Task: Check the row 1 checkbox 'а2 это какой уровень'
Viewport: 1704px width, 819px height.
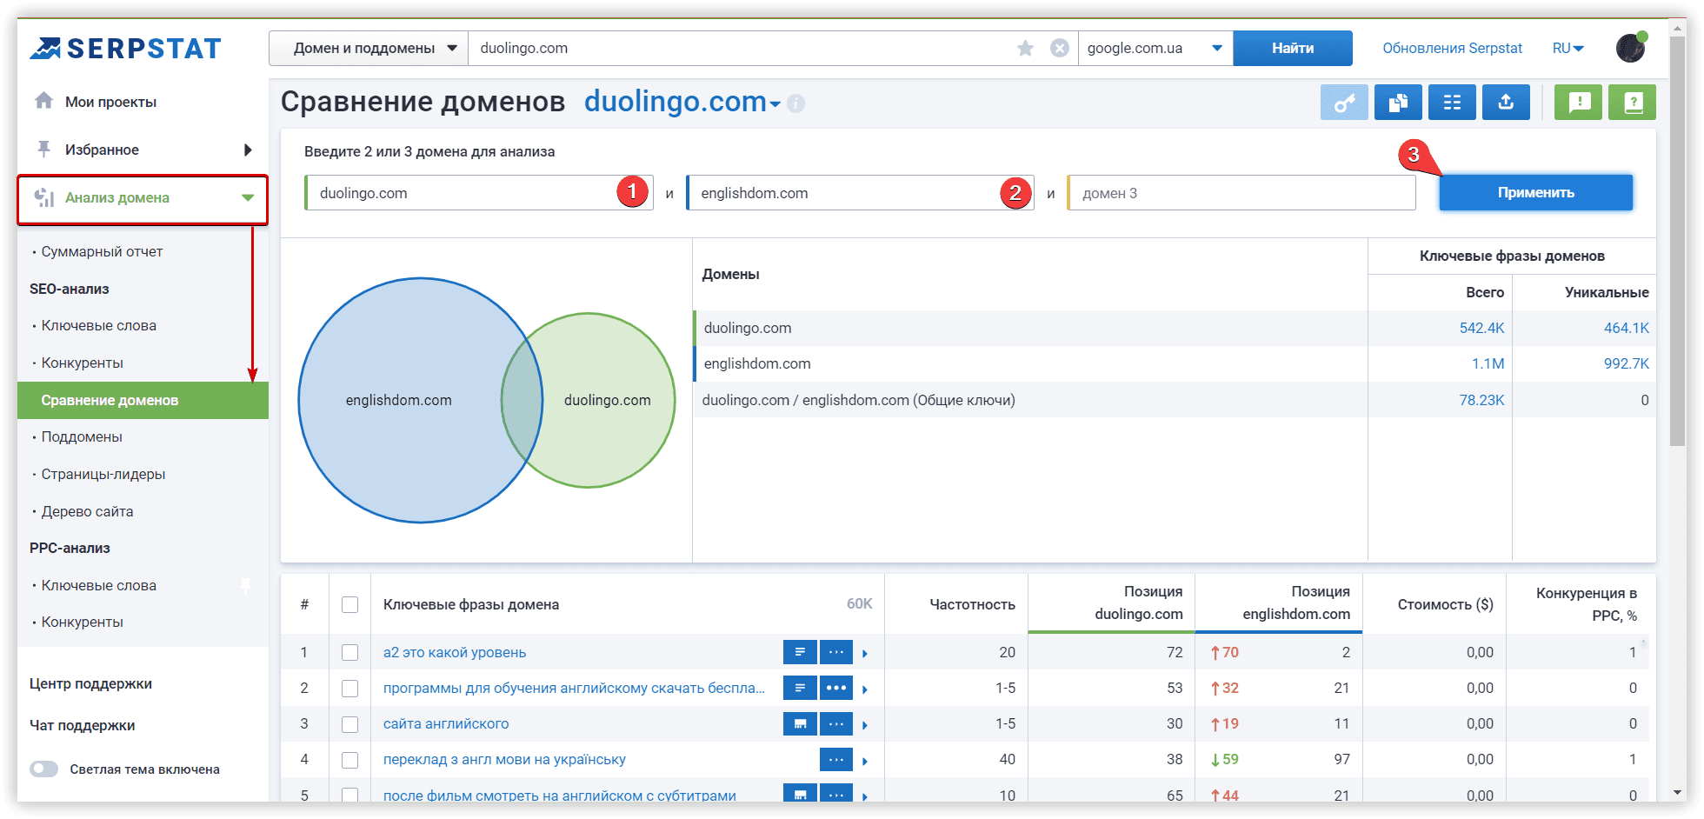Action: [350, 652]
